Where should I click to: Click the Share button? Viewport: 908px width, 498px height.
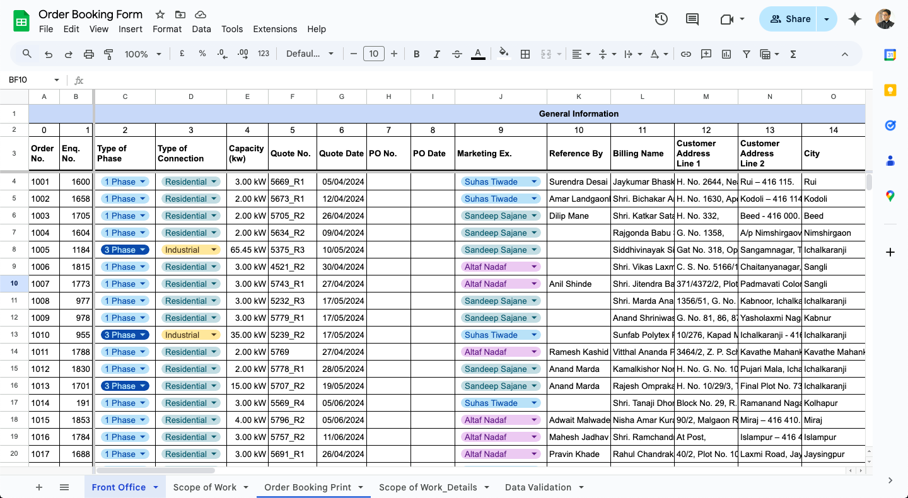(x=788, y=19)
